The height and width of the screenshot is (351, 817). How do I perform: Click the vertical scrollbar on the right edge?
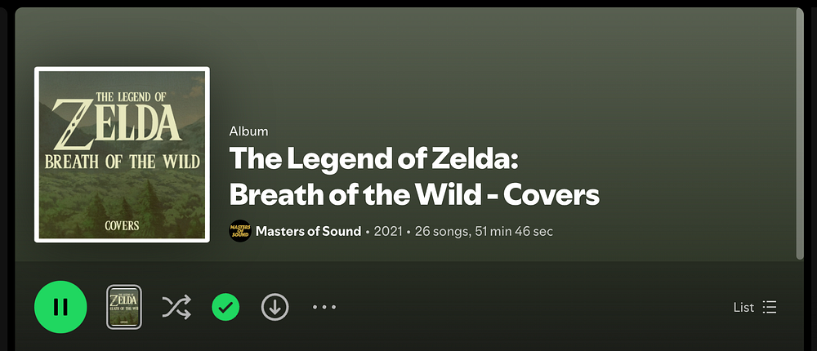(x=800, y=133)
